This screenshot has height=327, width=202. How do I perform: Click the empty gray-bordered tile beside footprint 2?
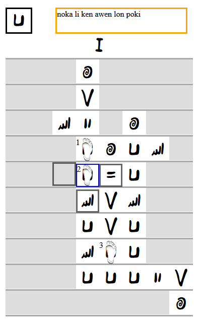point(64,174)
